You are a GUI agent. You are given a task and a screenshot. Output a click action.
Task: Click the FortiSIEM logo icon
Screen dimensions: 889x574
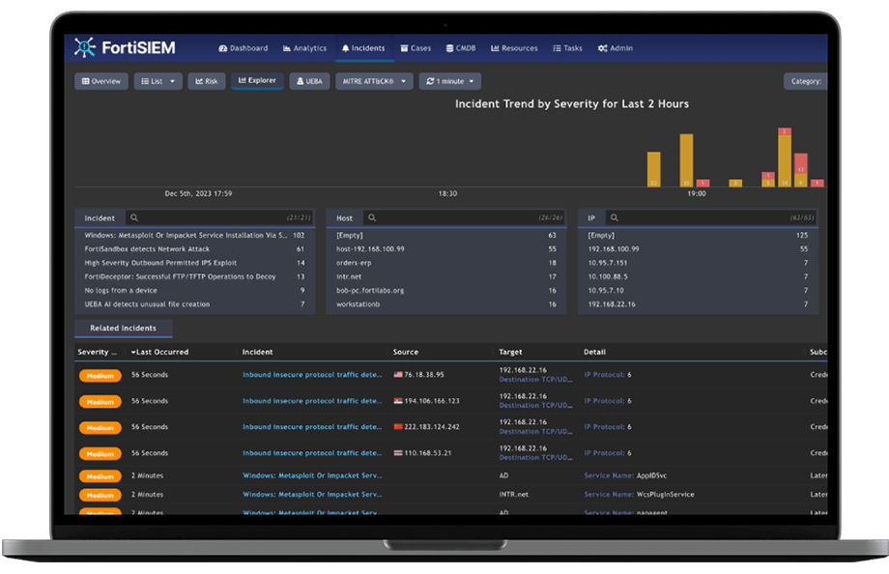point(86,47)
